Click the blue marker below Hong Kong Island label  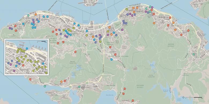point(111,59)
